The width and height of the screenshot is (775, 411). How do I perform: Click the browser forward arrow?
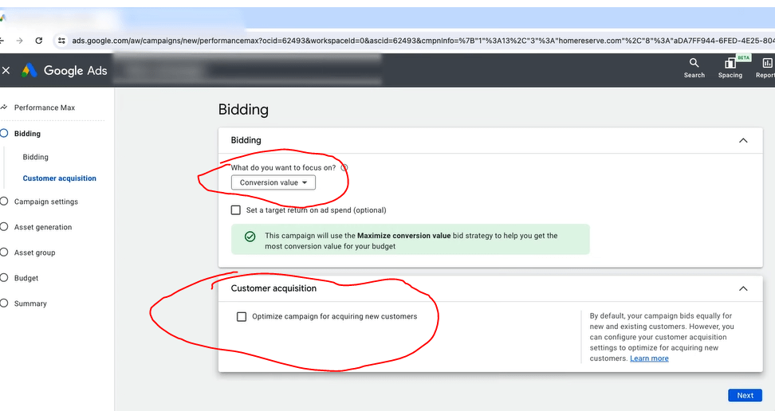(x=19, y=41)
